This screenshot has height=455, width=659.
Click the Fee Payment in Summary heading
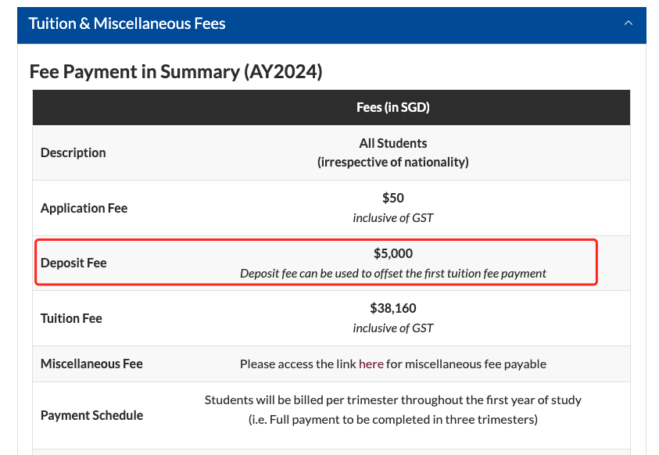pos(176,71)
